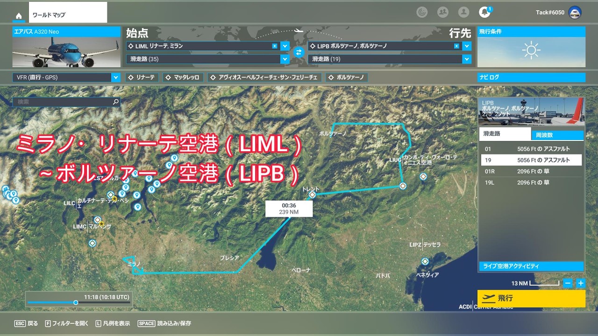Image resolution: width=598 pixels, height=336 pixels.
Task: Select runway 19 5056 Ft asphalt row
Action: pyautogui.click(x=531, y=160)
